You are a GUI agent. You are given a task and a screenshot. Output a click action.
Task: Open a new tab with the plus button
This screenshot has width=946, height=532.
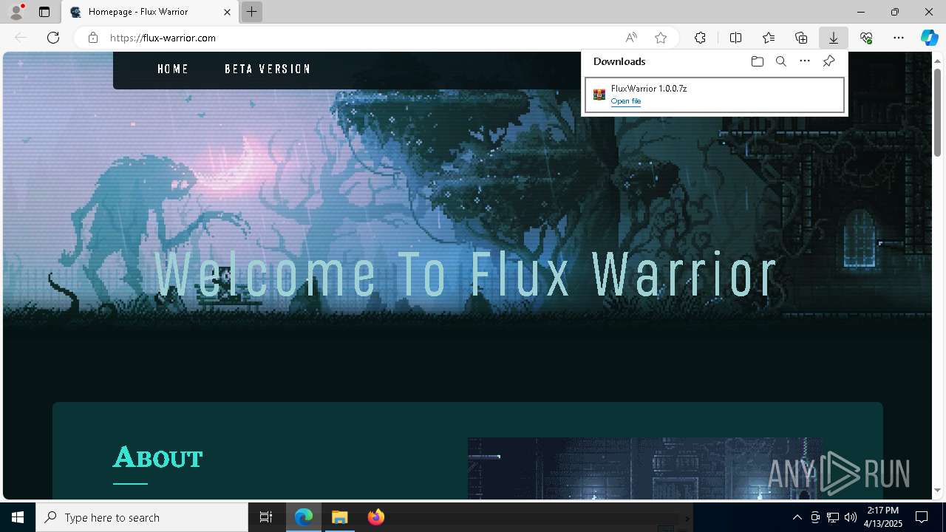click(x=252, y=12)
